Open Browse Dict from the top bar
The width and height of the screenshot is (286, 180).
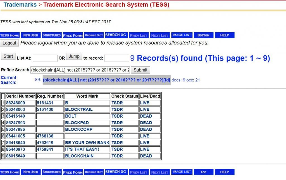(94, 35)
